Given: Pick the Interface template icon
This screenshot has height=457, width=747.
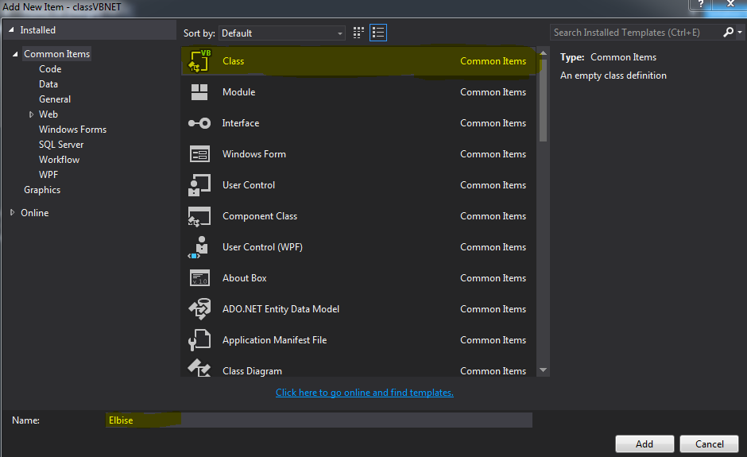Looking at the screenshot, I should click(x=199, y=123).
